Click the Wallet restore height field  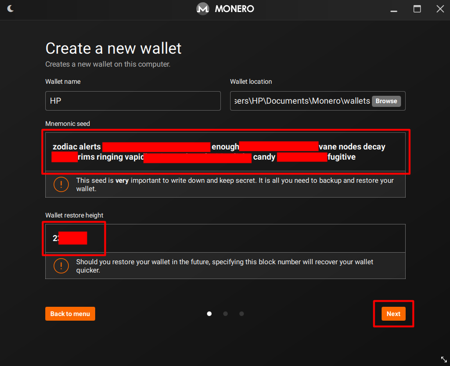[x=225, y=238]
